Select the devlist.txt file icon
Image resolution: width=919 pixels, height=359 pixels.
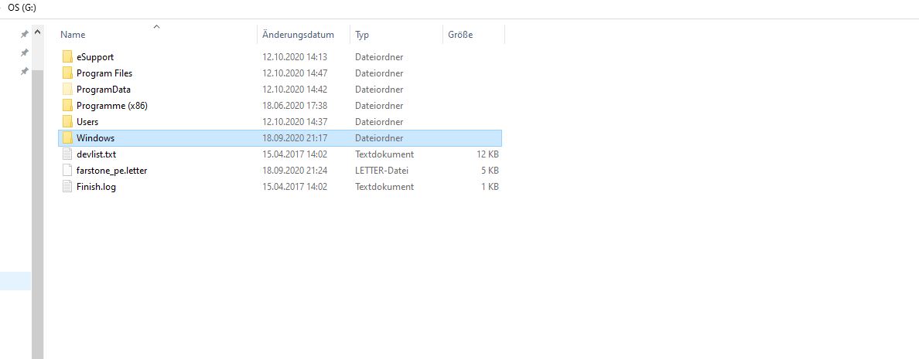[67, 154]
